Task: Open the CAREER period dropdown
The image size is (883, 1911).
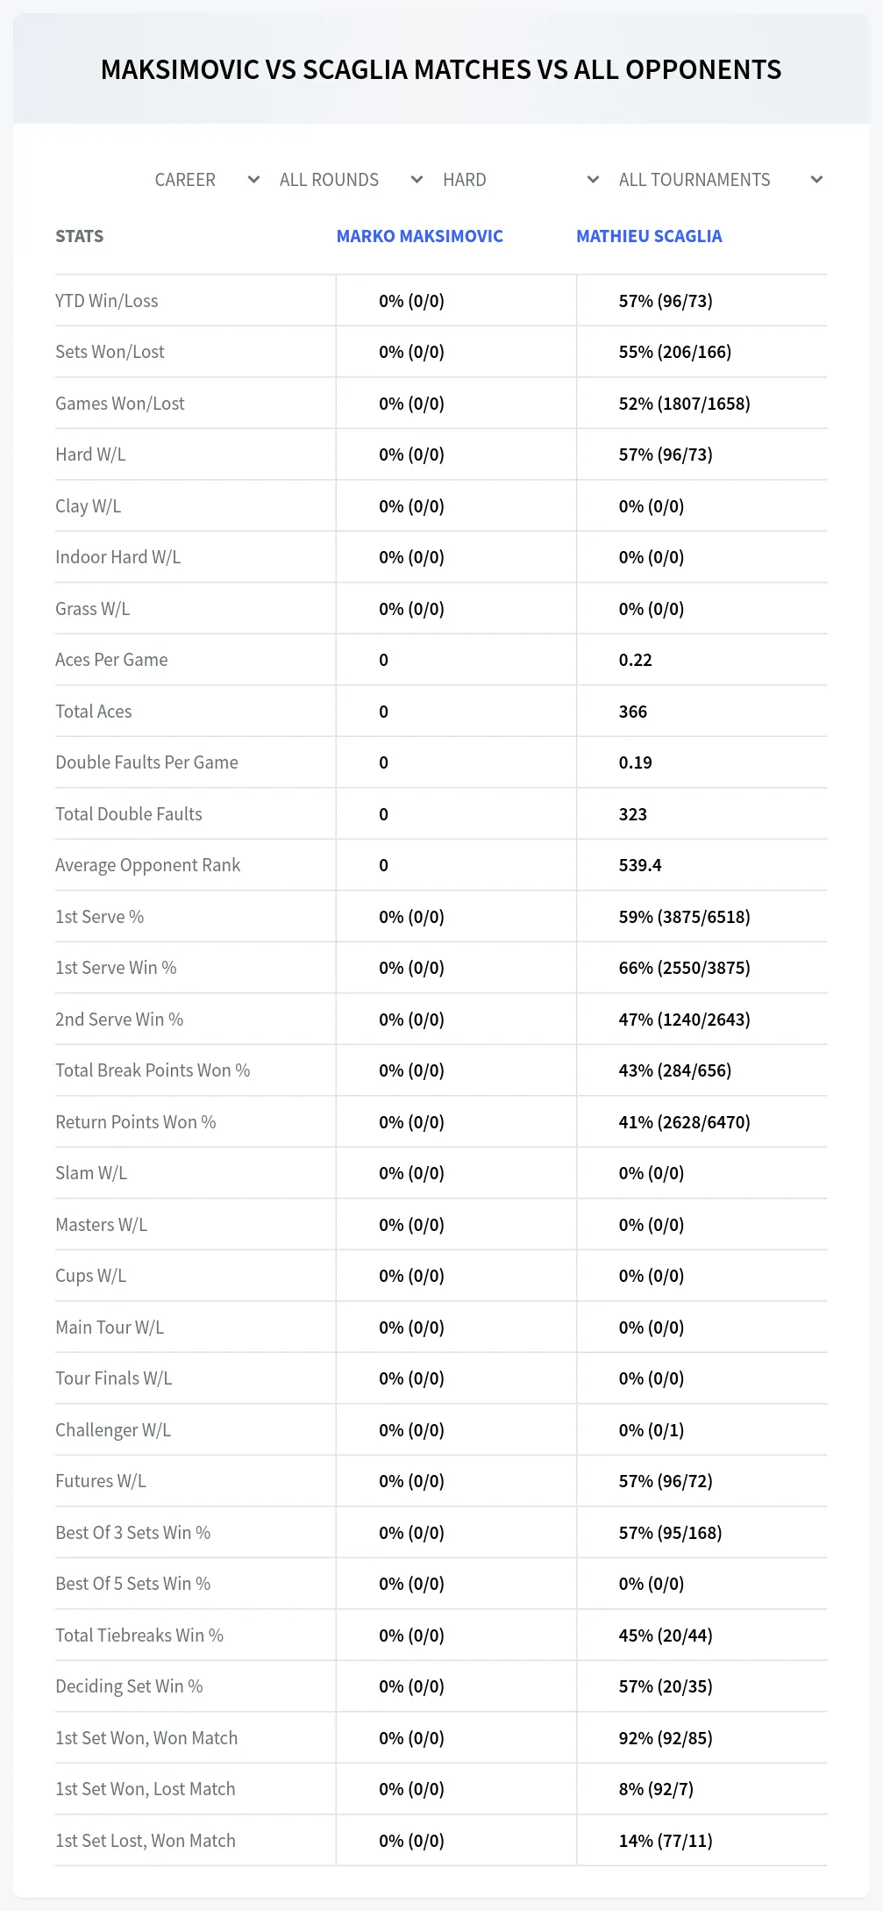Action: (207, 180)
